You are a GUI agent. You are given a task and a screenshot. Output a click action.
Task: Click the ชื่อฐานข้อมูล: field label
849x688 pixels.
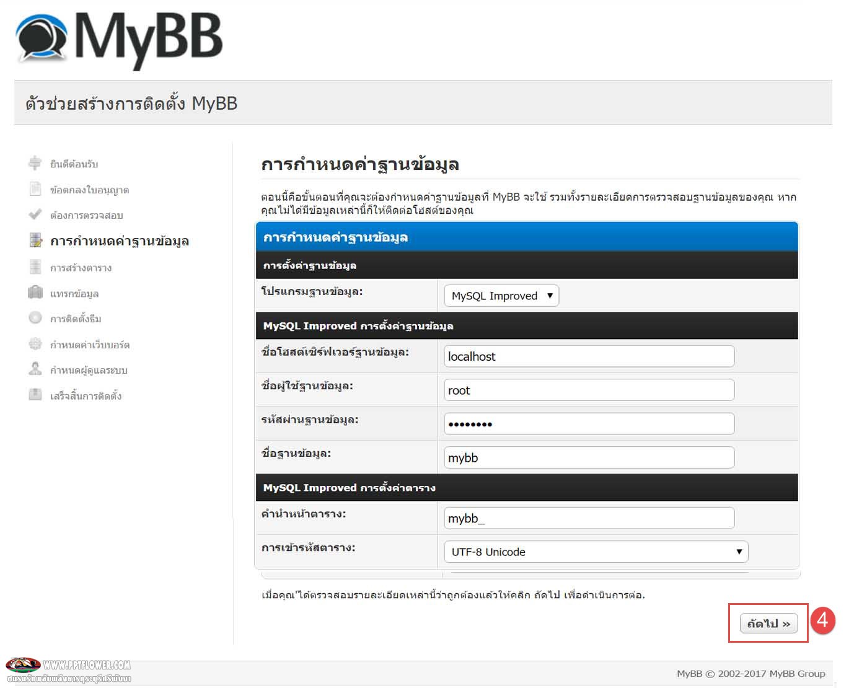click(x=296, y=453)
